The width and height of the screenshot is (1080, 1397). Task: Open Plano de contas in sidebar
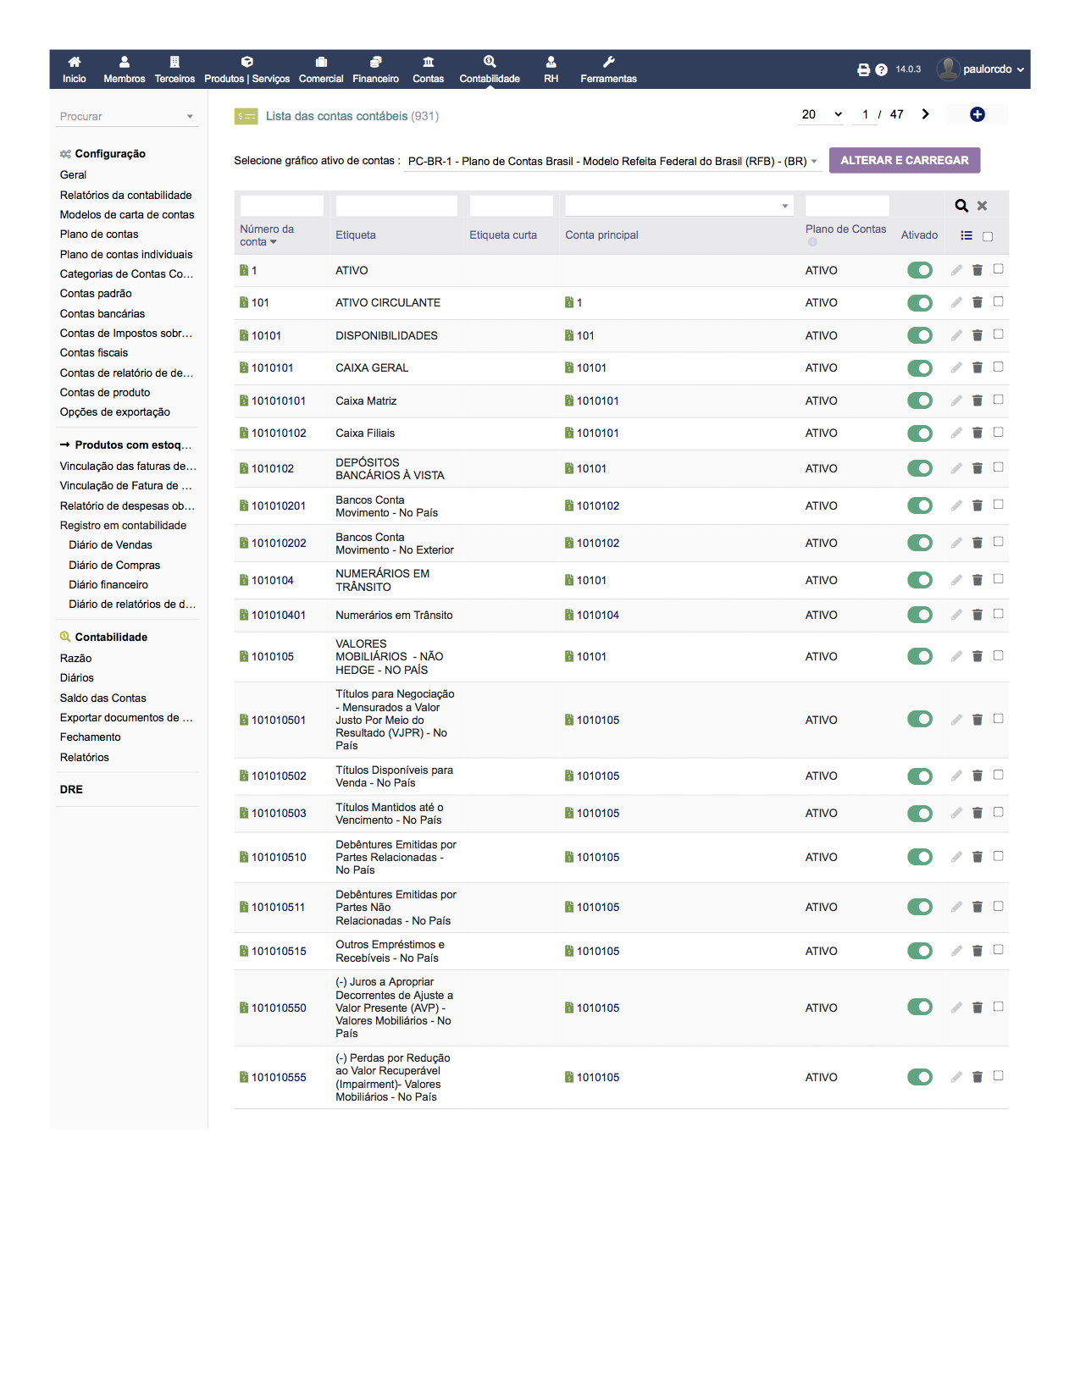click(99, 235)
